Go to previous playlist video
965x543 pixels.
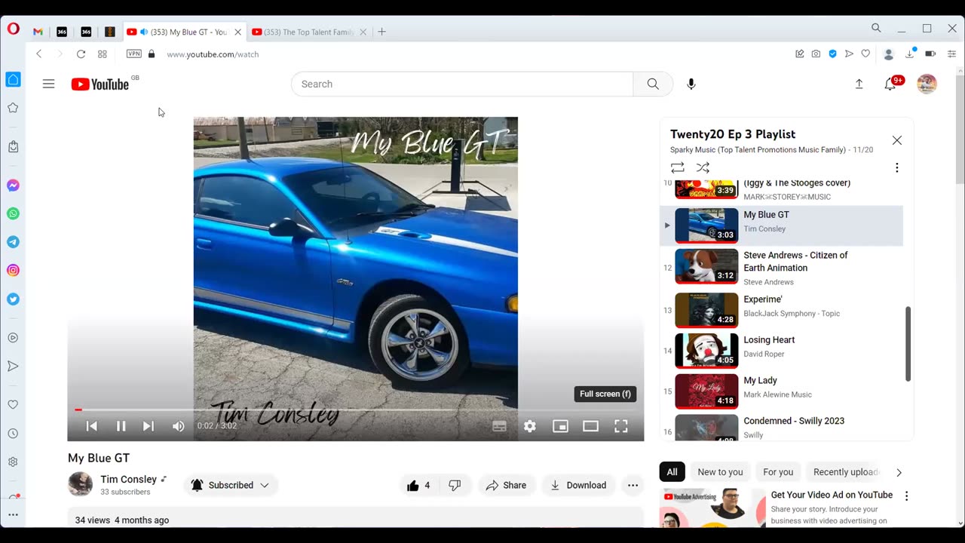92,426
